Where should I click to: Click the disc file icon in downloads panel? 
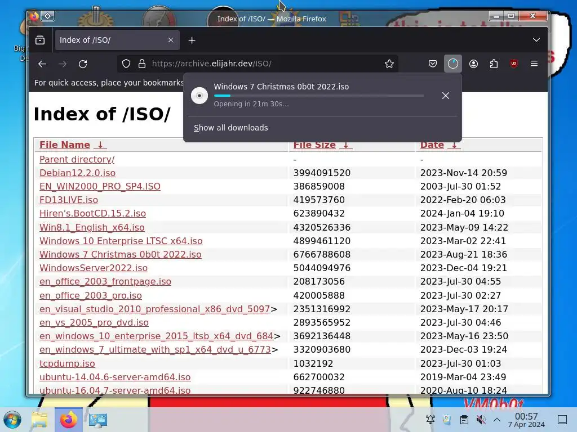pos(199,96)
